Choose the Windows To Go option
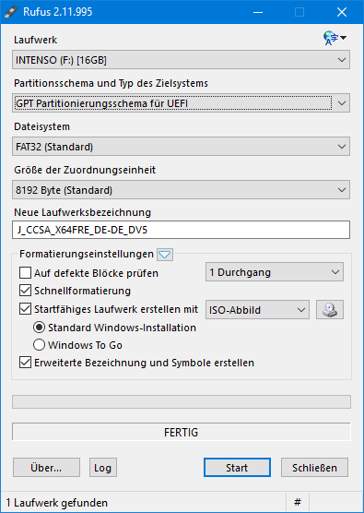 (40, 345)
